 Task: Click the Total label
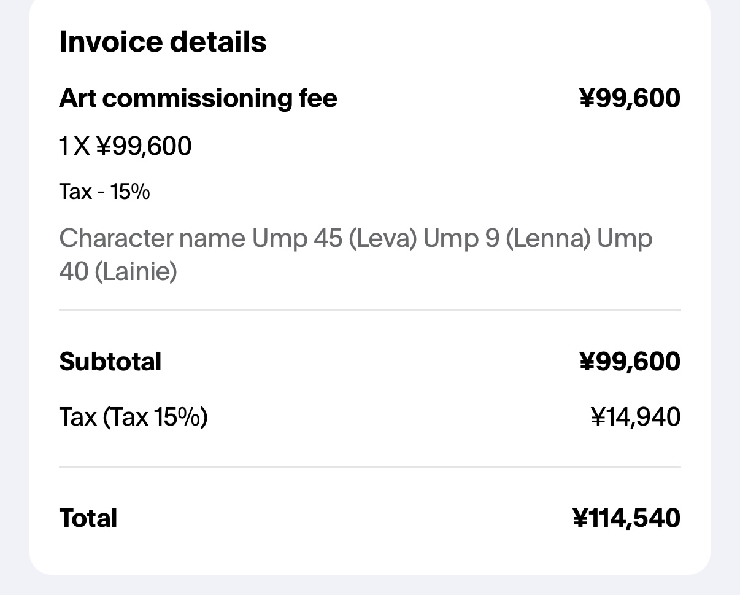(88, 518)
